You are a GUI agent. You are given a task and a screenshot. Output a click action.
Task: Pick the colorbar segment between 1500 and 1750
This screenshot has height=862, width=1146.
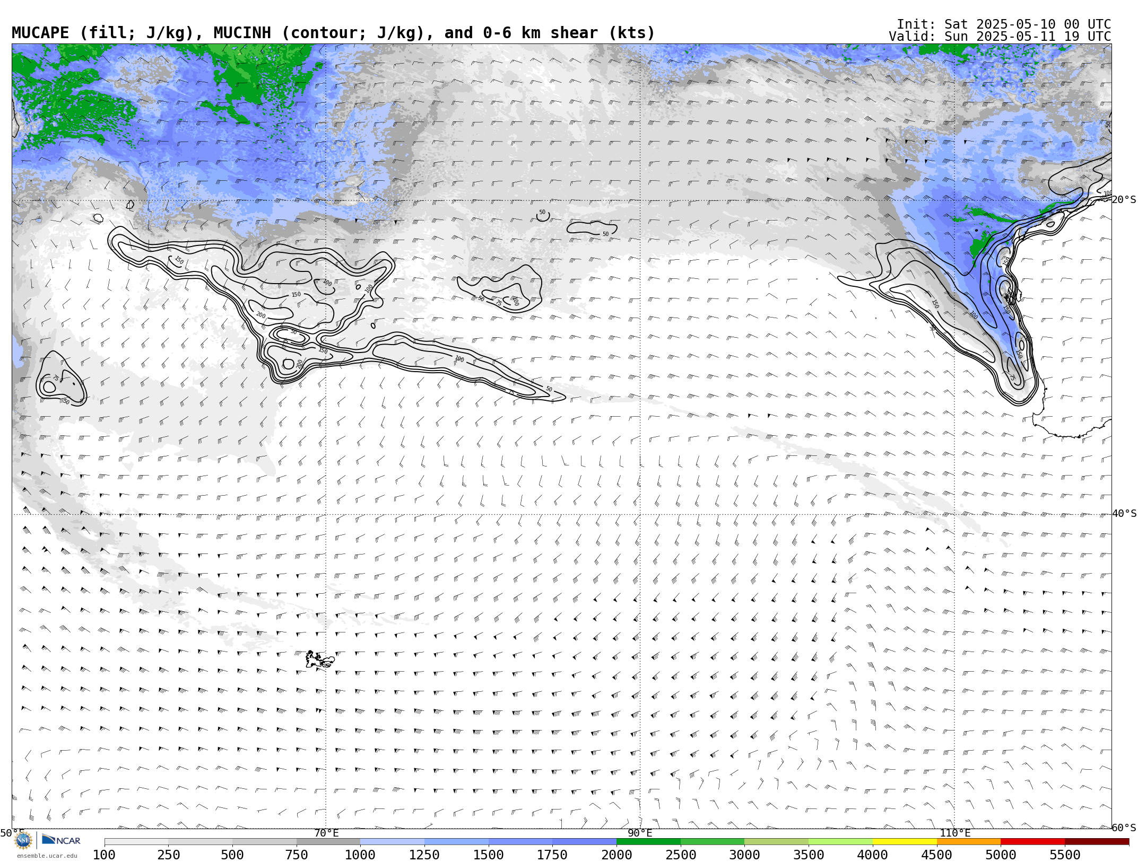[520, 842]
